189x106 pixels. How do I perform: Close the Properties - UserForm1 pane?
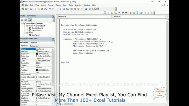click(x=53, y=39)
